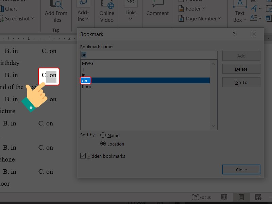Click the Delete bookmark button
The image size is (272, 204).
coord(241,69)
